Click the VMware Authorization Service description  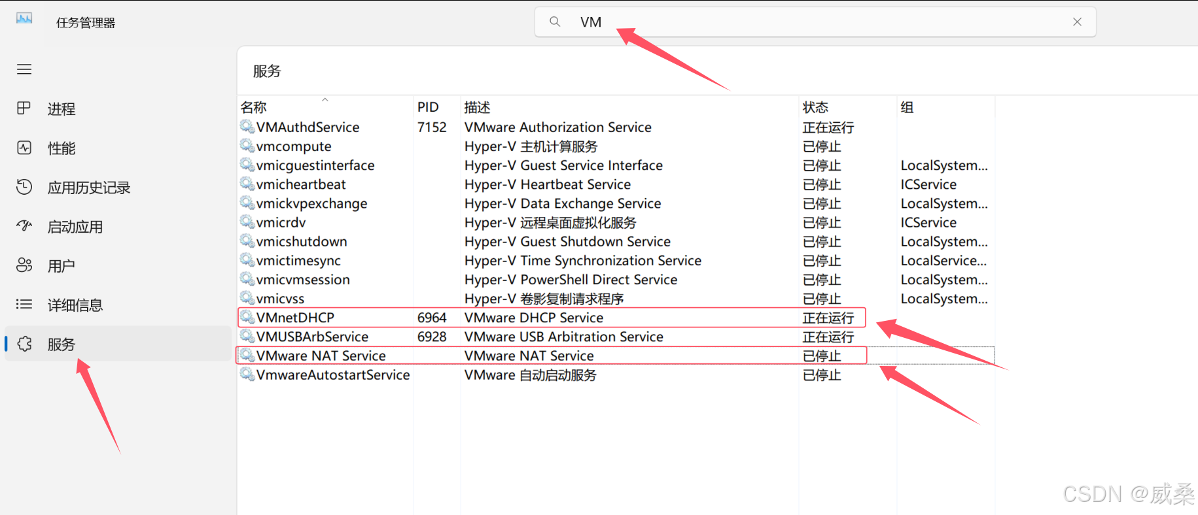click(558, 127)
